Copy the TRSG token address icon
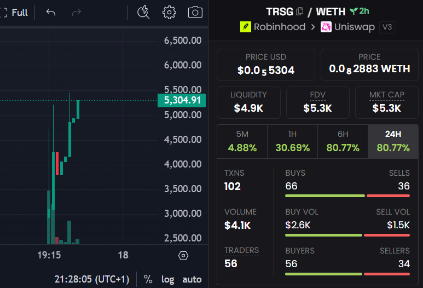 299,11
